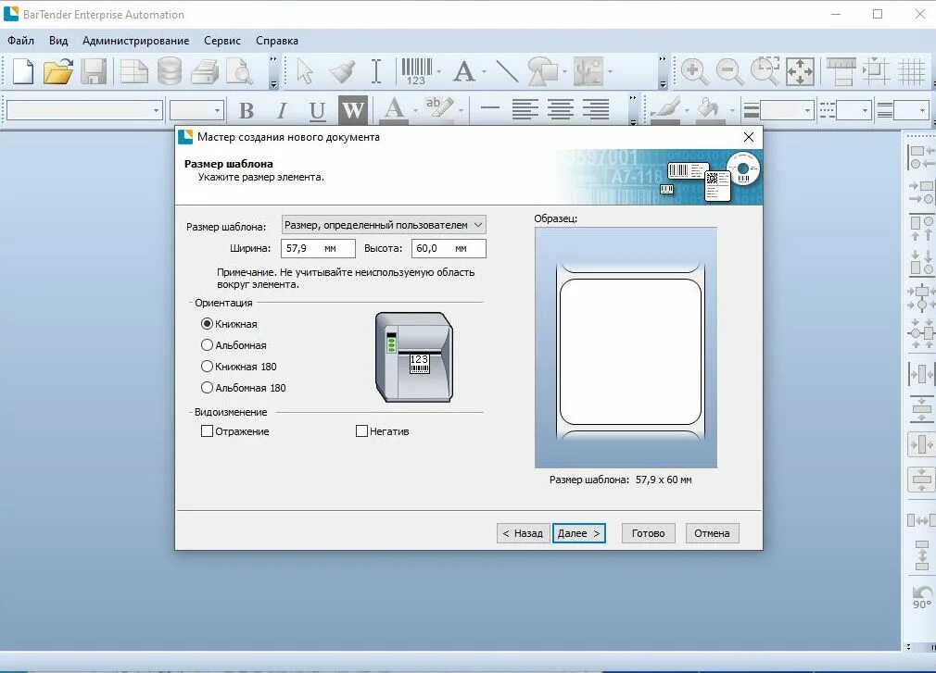Select the arrow pointer tool
The height and width of the screenshot is (673, 936).
(x=305, y=72)
